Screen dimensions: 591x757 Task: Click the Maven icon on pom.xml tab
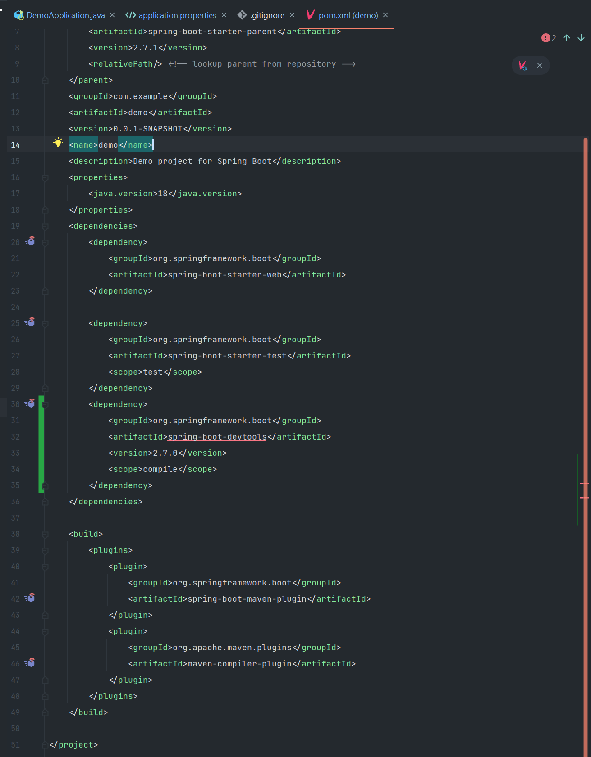click(x=310, y=15)
